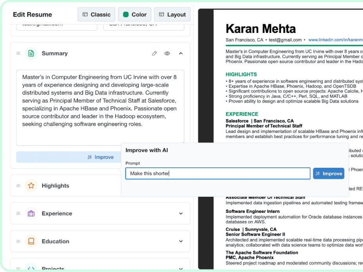Rename Summary section with pencil icon
This screenshot has height=272, width=363.
(154, 53)
